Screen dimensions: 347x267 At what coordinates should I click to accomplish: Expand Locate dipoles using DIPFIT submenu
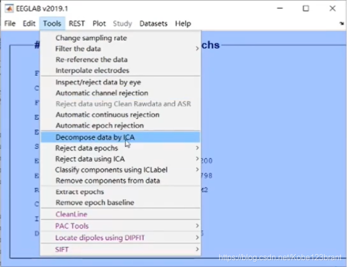(x=121, y=238)
